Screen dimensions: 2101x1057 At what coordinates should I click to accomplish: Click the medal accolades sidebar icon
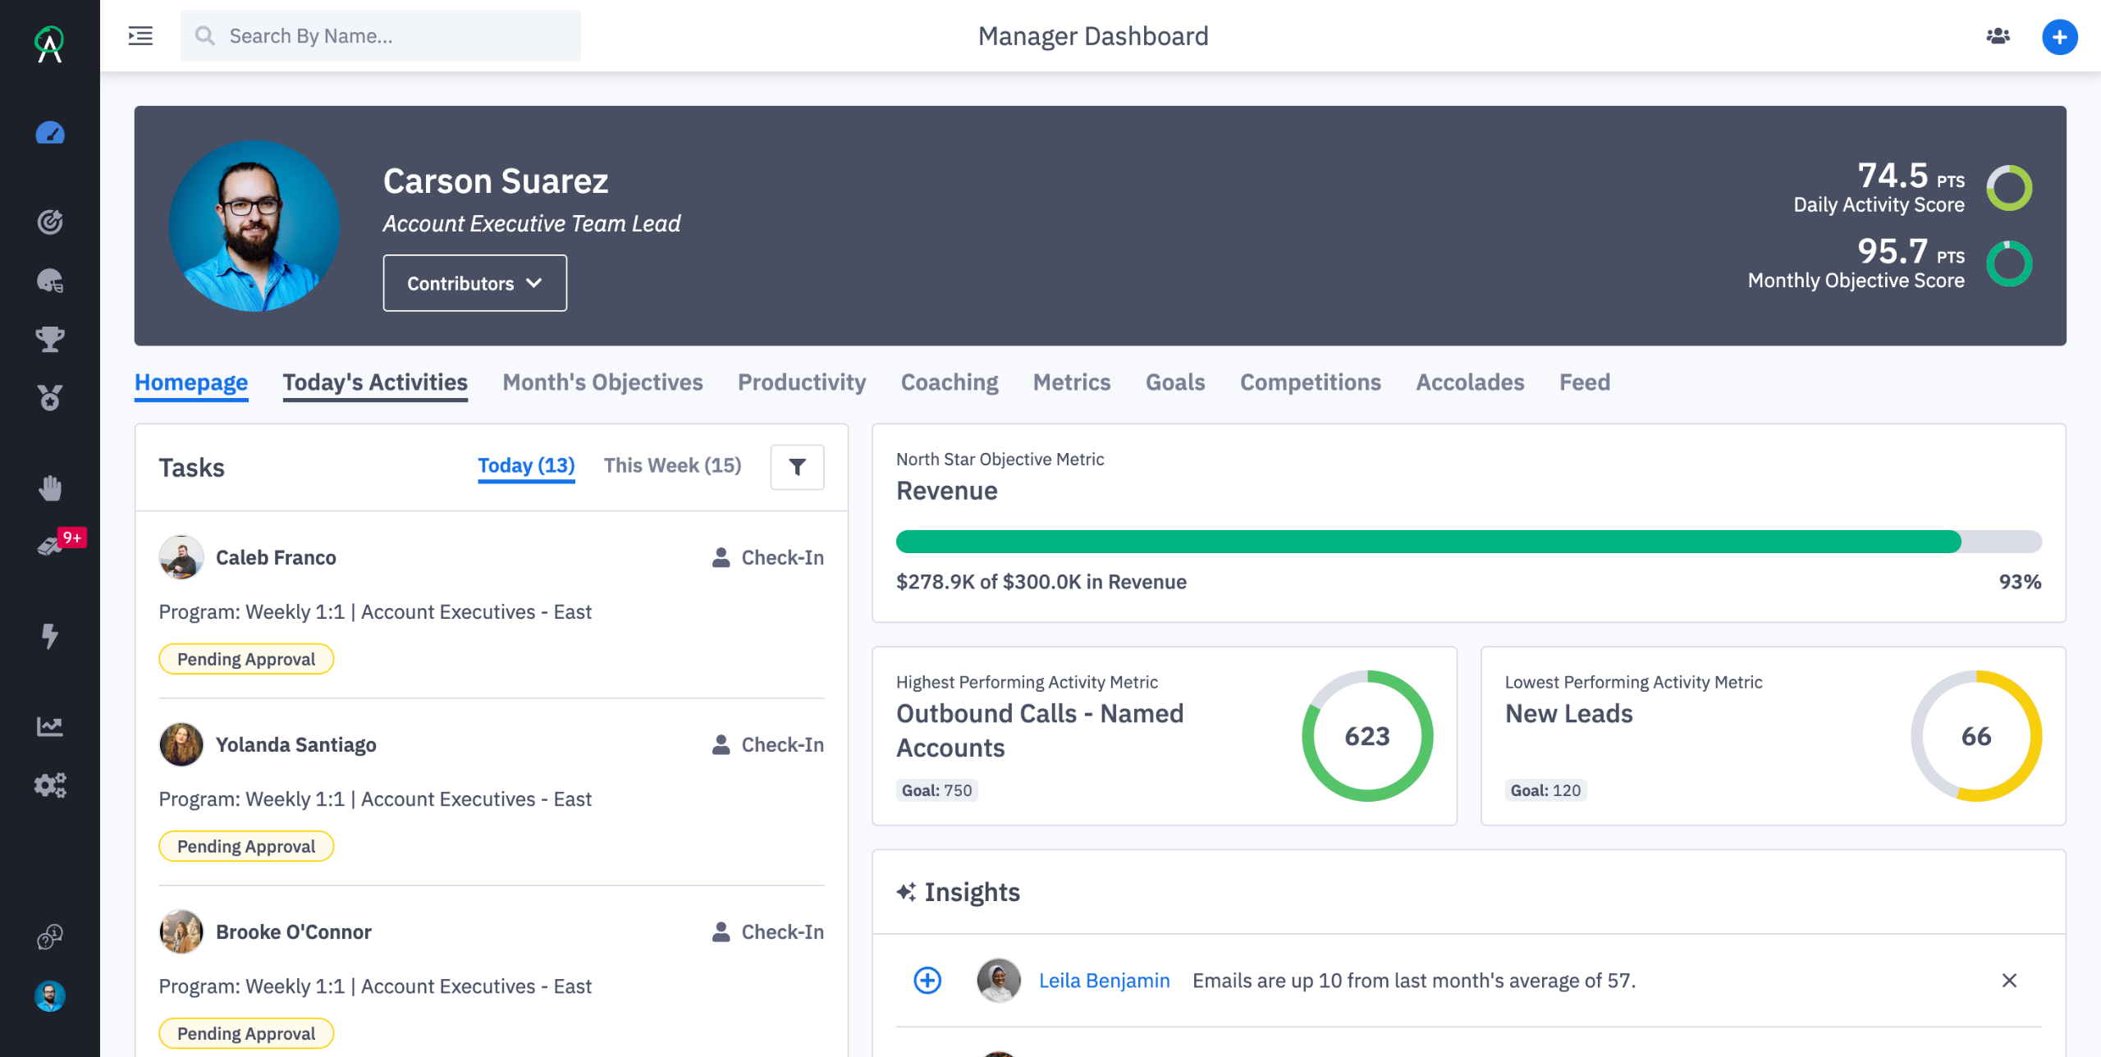click(x=50, y=398)
